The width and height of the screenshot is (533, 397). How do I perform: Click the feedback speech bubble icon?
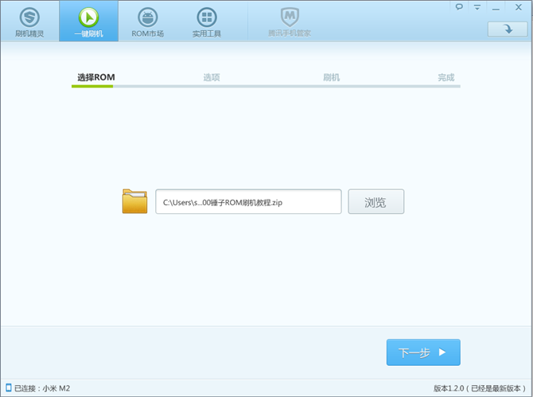pyautogui.click(x=459, y=7)
